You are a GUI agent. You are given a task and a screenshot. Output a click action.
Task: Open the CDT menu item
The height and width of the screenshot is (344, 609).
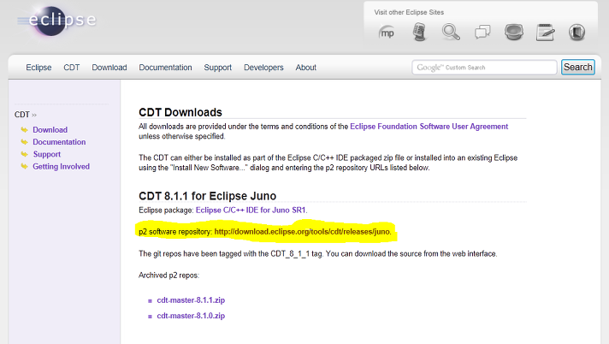(x=72, y=68)
